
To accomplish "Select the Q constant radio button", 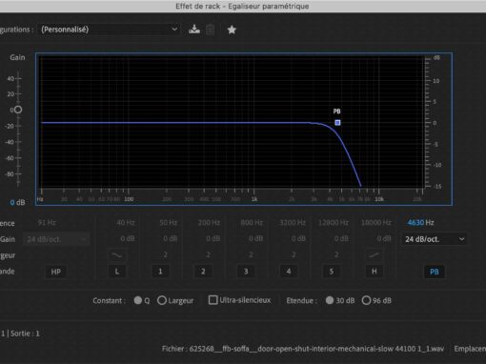I will click(138, 300).
